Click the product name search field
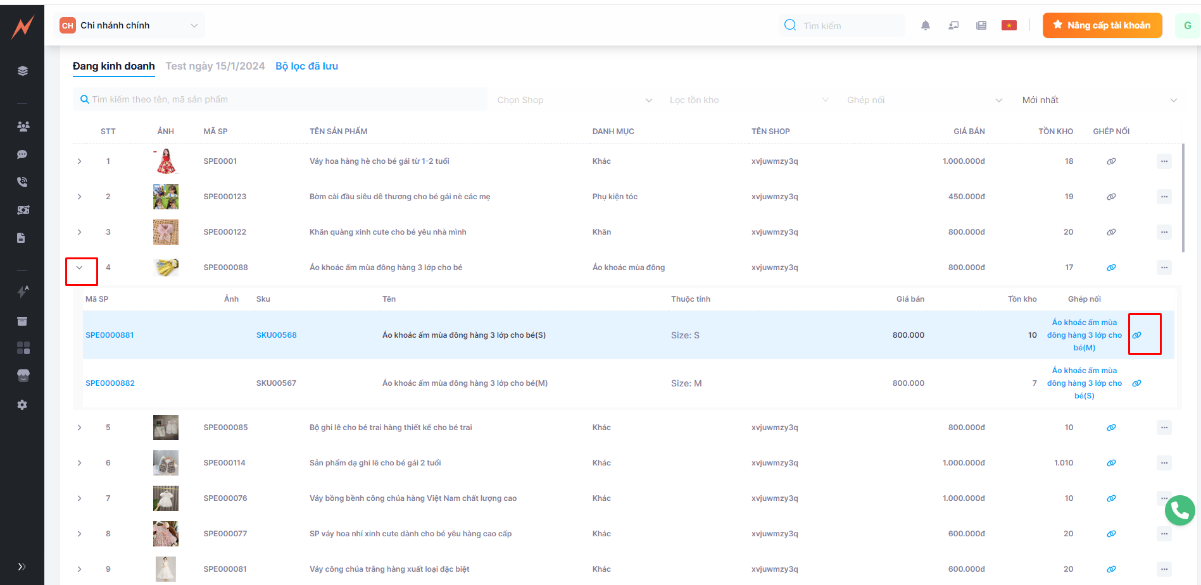This screenshot has height=585, width=1201. point(280,99)
